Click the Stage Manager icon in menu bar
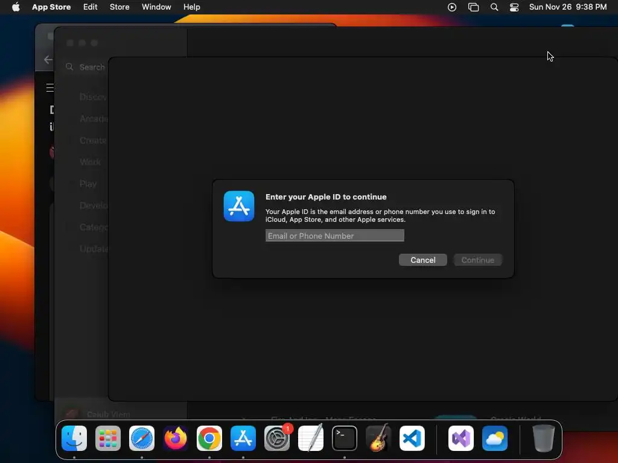Image resolution: width=618 pixels, height=463 pixels. 473,7
